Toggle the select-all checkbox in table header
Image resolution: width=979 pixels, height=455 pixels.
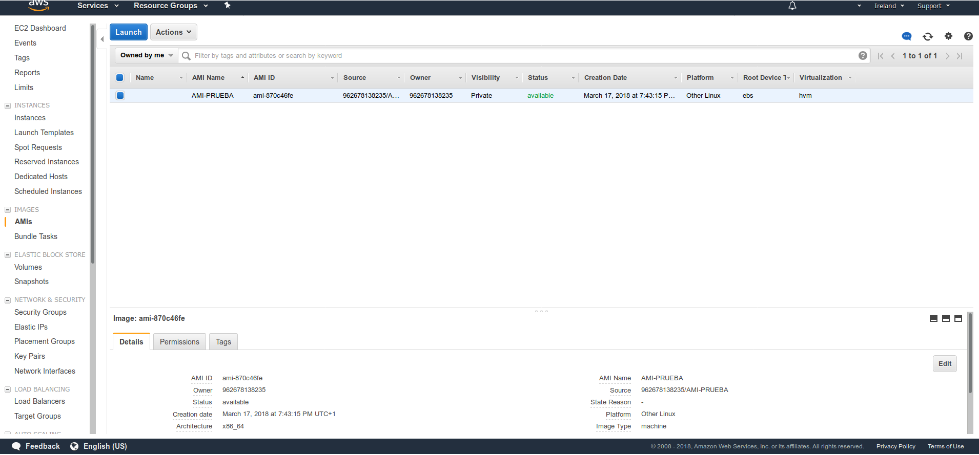(x=120, y=78)
